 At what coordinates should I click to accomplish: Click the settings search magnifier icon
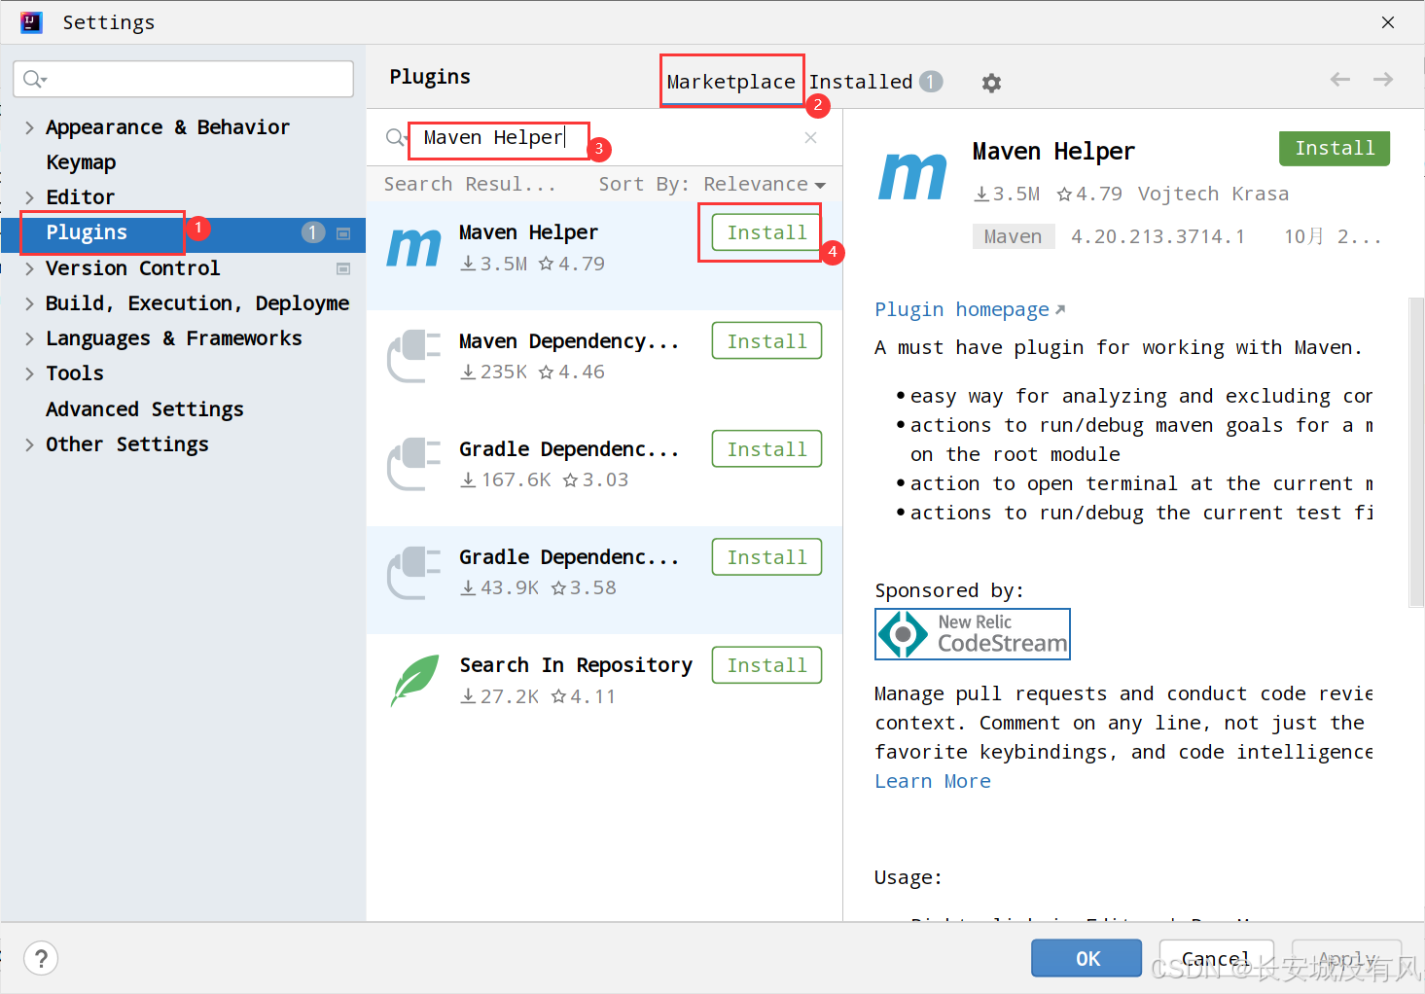pos(34,79)
